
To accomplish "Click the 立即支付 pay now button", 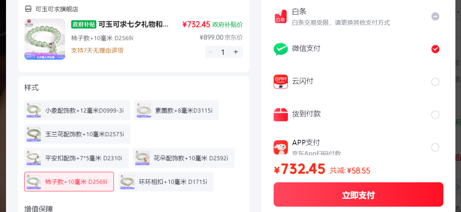I will (x=358, y=195).
